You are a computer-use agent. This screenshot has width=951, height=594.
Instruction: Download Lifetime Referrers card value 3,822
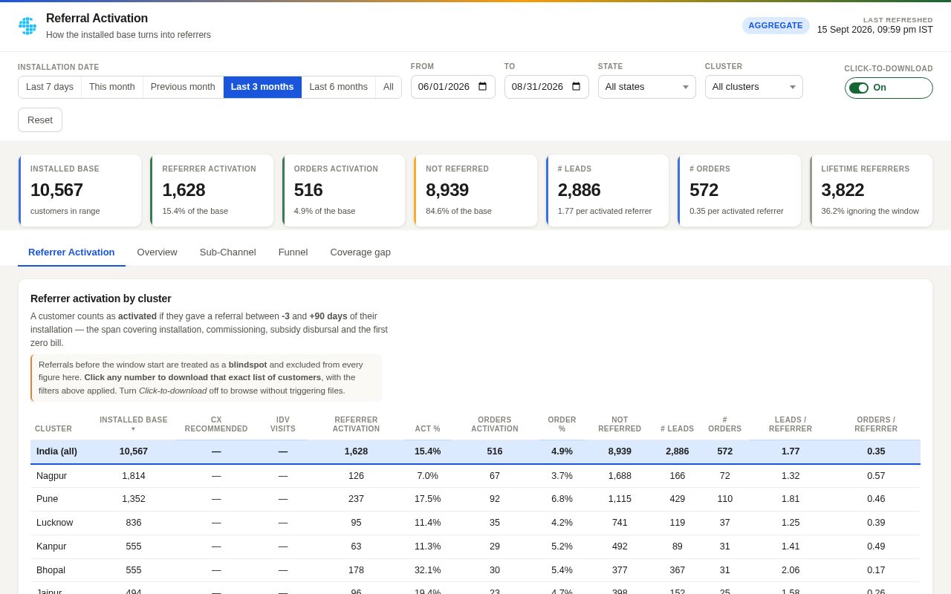843,190
